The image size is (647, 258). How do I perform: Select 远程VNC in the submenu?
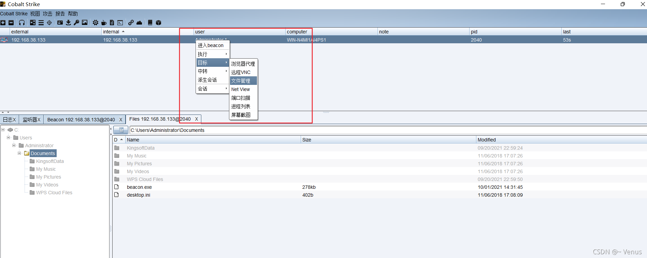click(243, 72)
